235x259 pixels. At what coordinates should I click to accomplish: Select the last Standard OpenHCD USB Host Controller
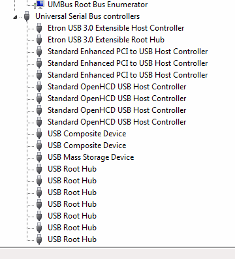point(117,122)
